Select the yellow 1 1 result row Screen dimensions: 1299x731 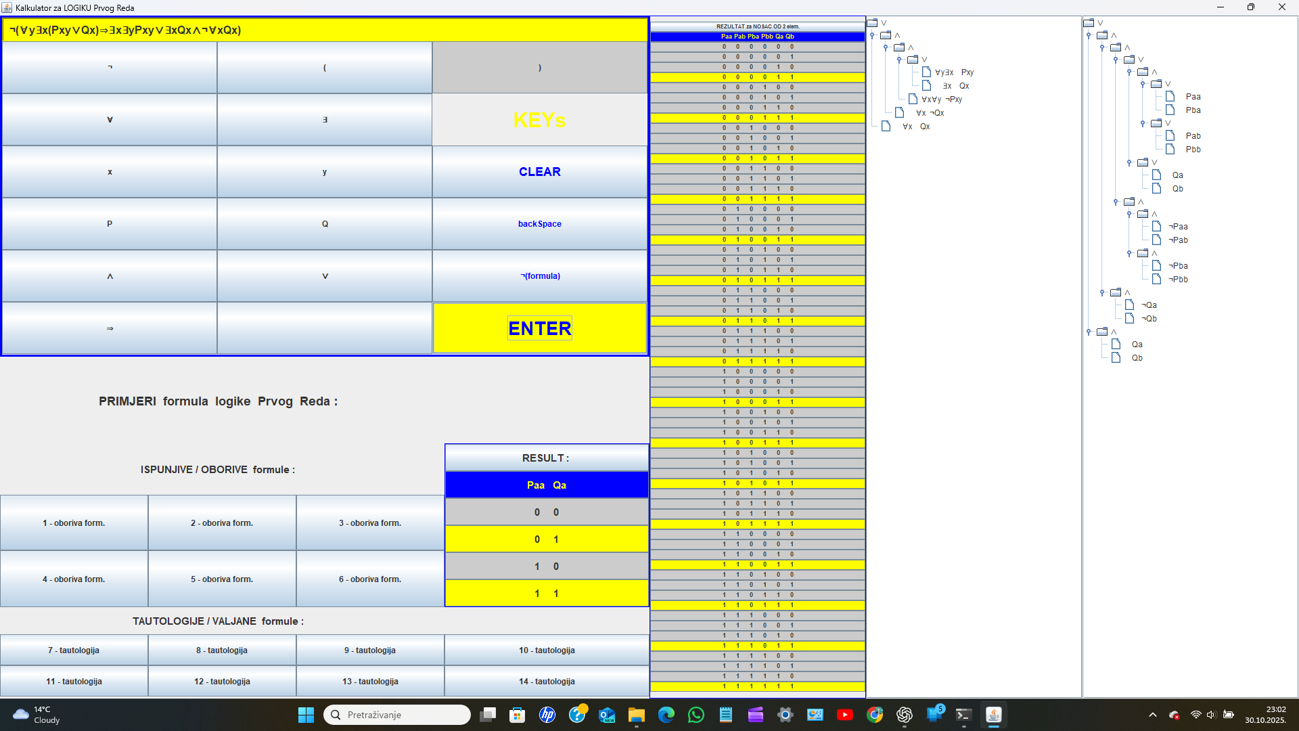coord(547,594)
